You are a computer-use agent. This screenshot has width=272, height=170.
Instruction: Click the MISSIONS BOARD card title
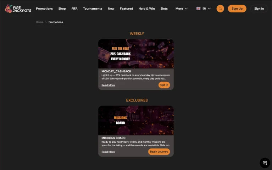[113, 138]
